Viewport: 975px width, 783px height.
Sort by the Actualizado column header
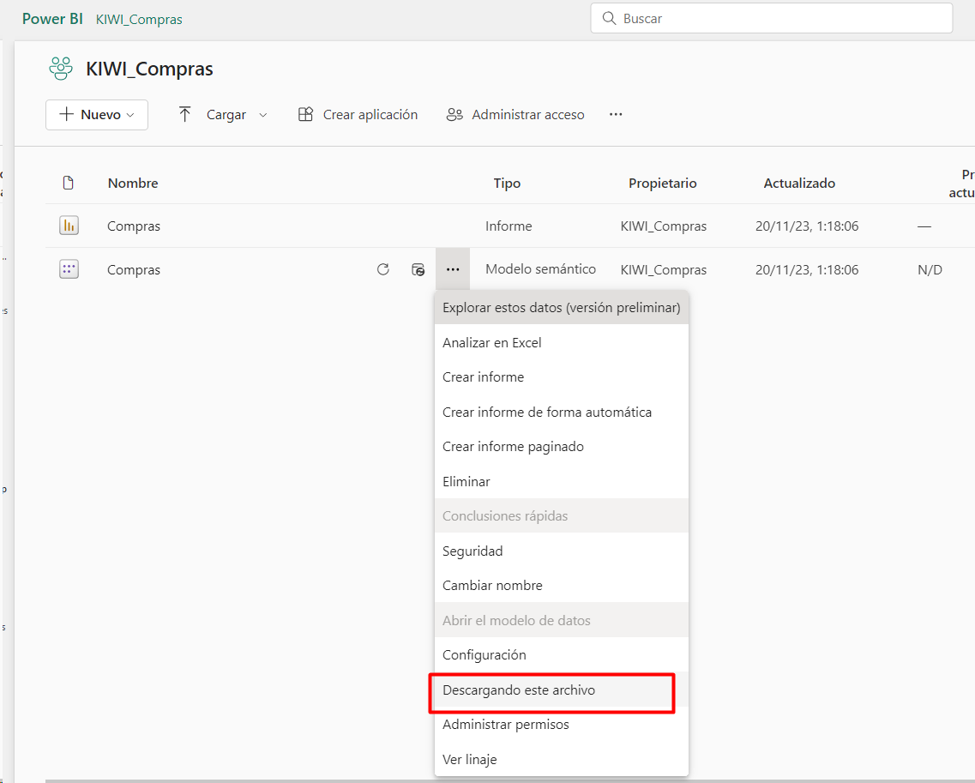799,183
